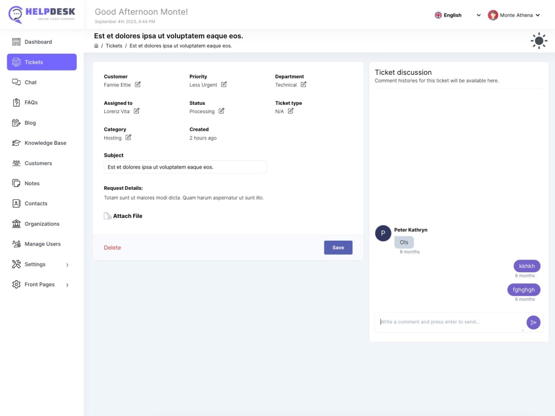Click the Manage Users icon
555x416 pixels.
point(16,243)
